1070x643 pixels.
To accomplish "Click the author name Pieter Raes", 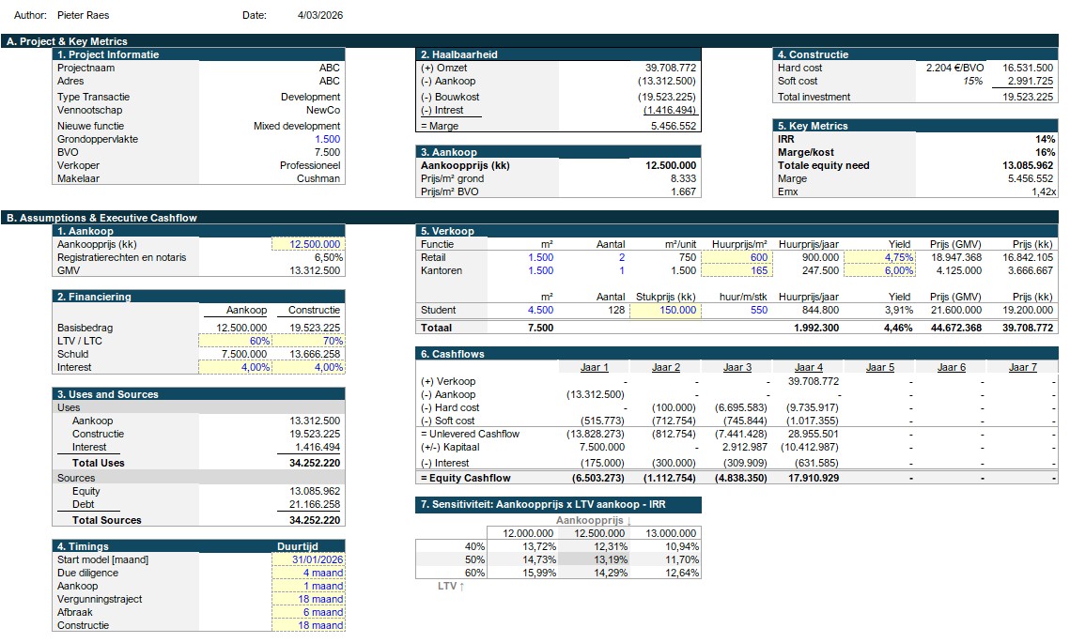I will click(84, 15).
